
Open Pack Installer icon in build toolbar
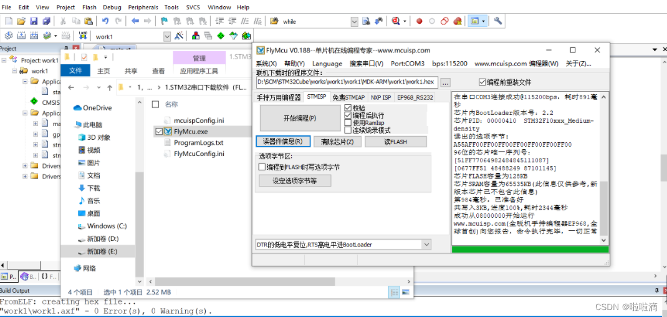[x=246, y=36]
